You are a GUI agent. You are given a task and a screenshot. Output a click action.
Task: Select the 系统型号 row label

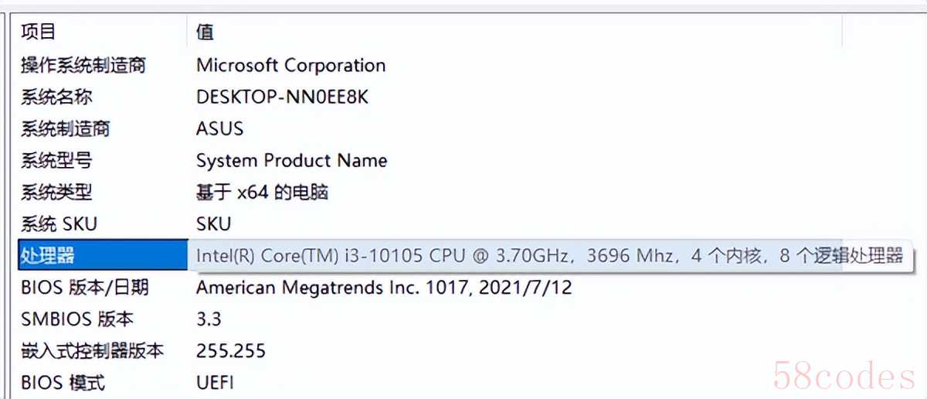(56, 161)
